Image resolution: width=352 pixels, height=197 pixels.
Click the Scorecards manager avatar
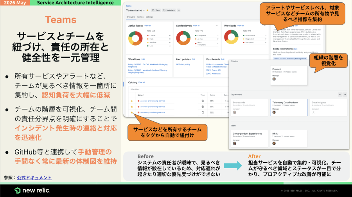coord(234,112)
